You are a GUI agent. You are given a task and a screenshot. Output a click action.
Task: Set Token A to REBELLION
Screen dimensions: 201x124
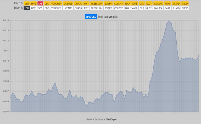97,4
